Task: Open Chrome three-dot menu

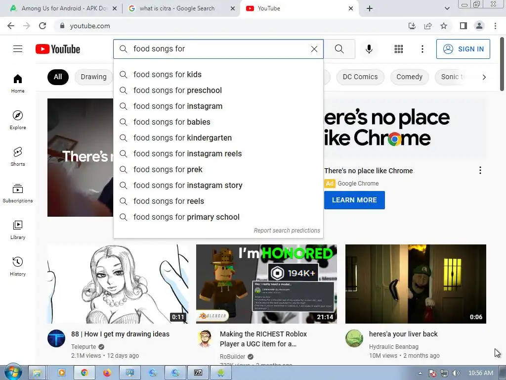Action: 495,26
